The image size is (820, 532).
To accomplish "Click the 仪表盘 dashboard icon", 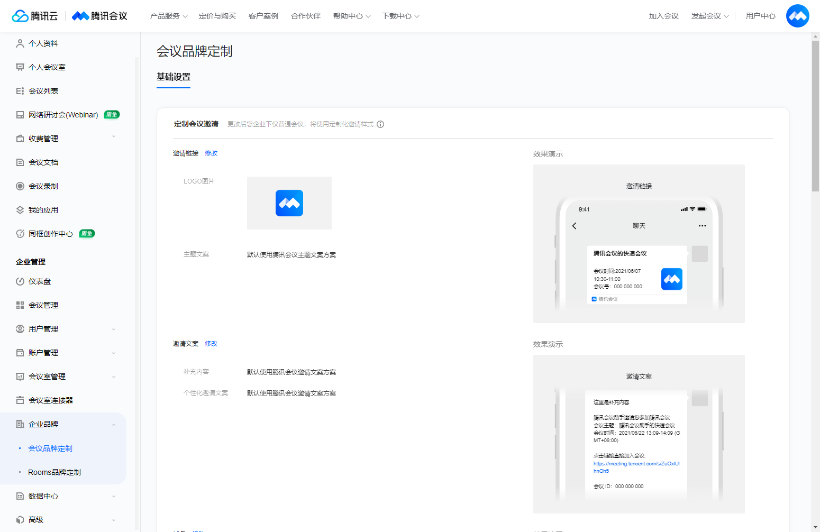I will pos(20,281).
